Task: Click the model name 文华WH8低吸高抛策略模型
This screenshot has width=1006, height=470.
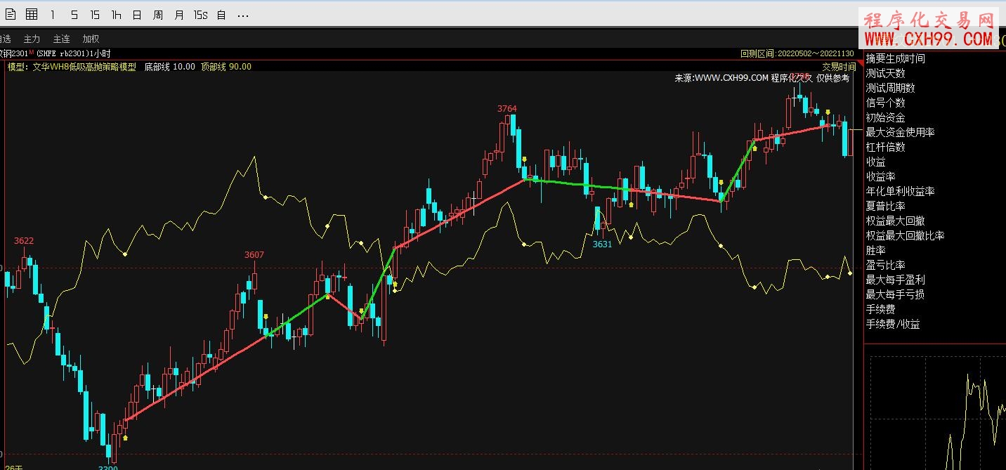Action: 84,67
